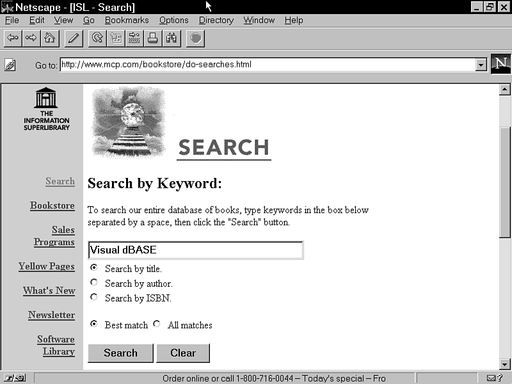
Task: Open the Directory menu
Action: pos(216,20)
